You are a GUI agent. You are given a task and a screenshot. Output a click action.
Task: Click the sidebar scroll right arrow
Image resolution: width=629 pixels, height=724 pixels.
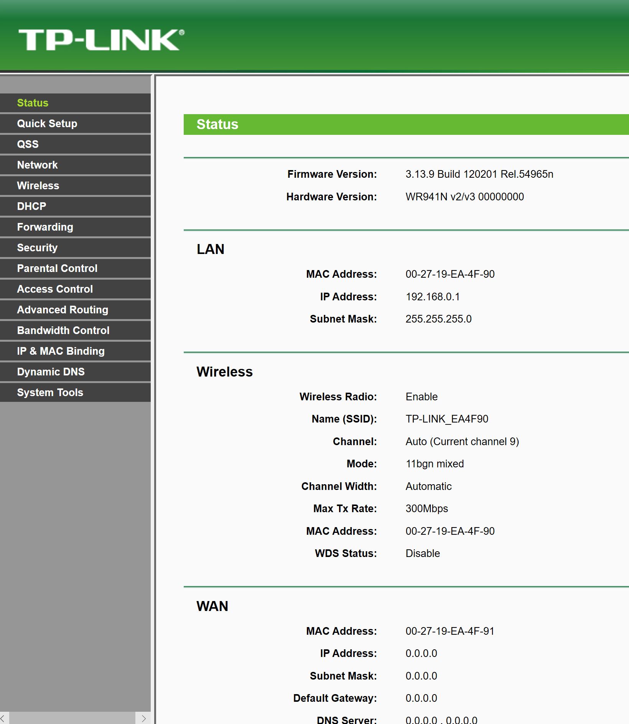143,718
